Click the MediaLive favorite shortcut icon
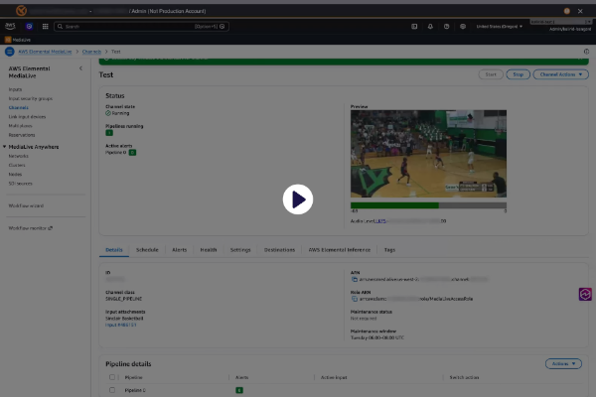This screenshot has width=596, height=397. coord(8,40)
